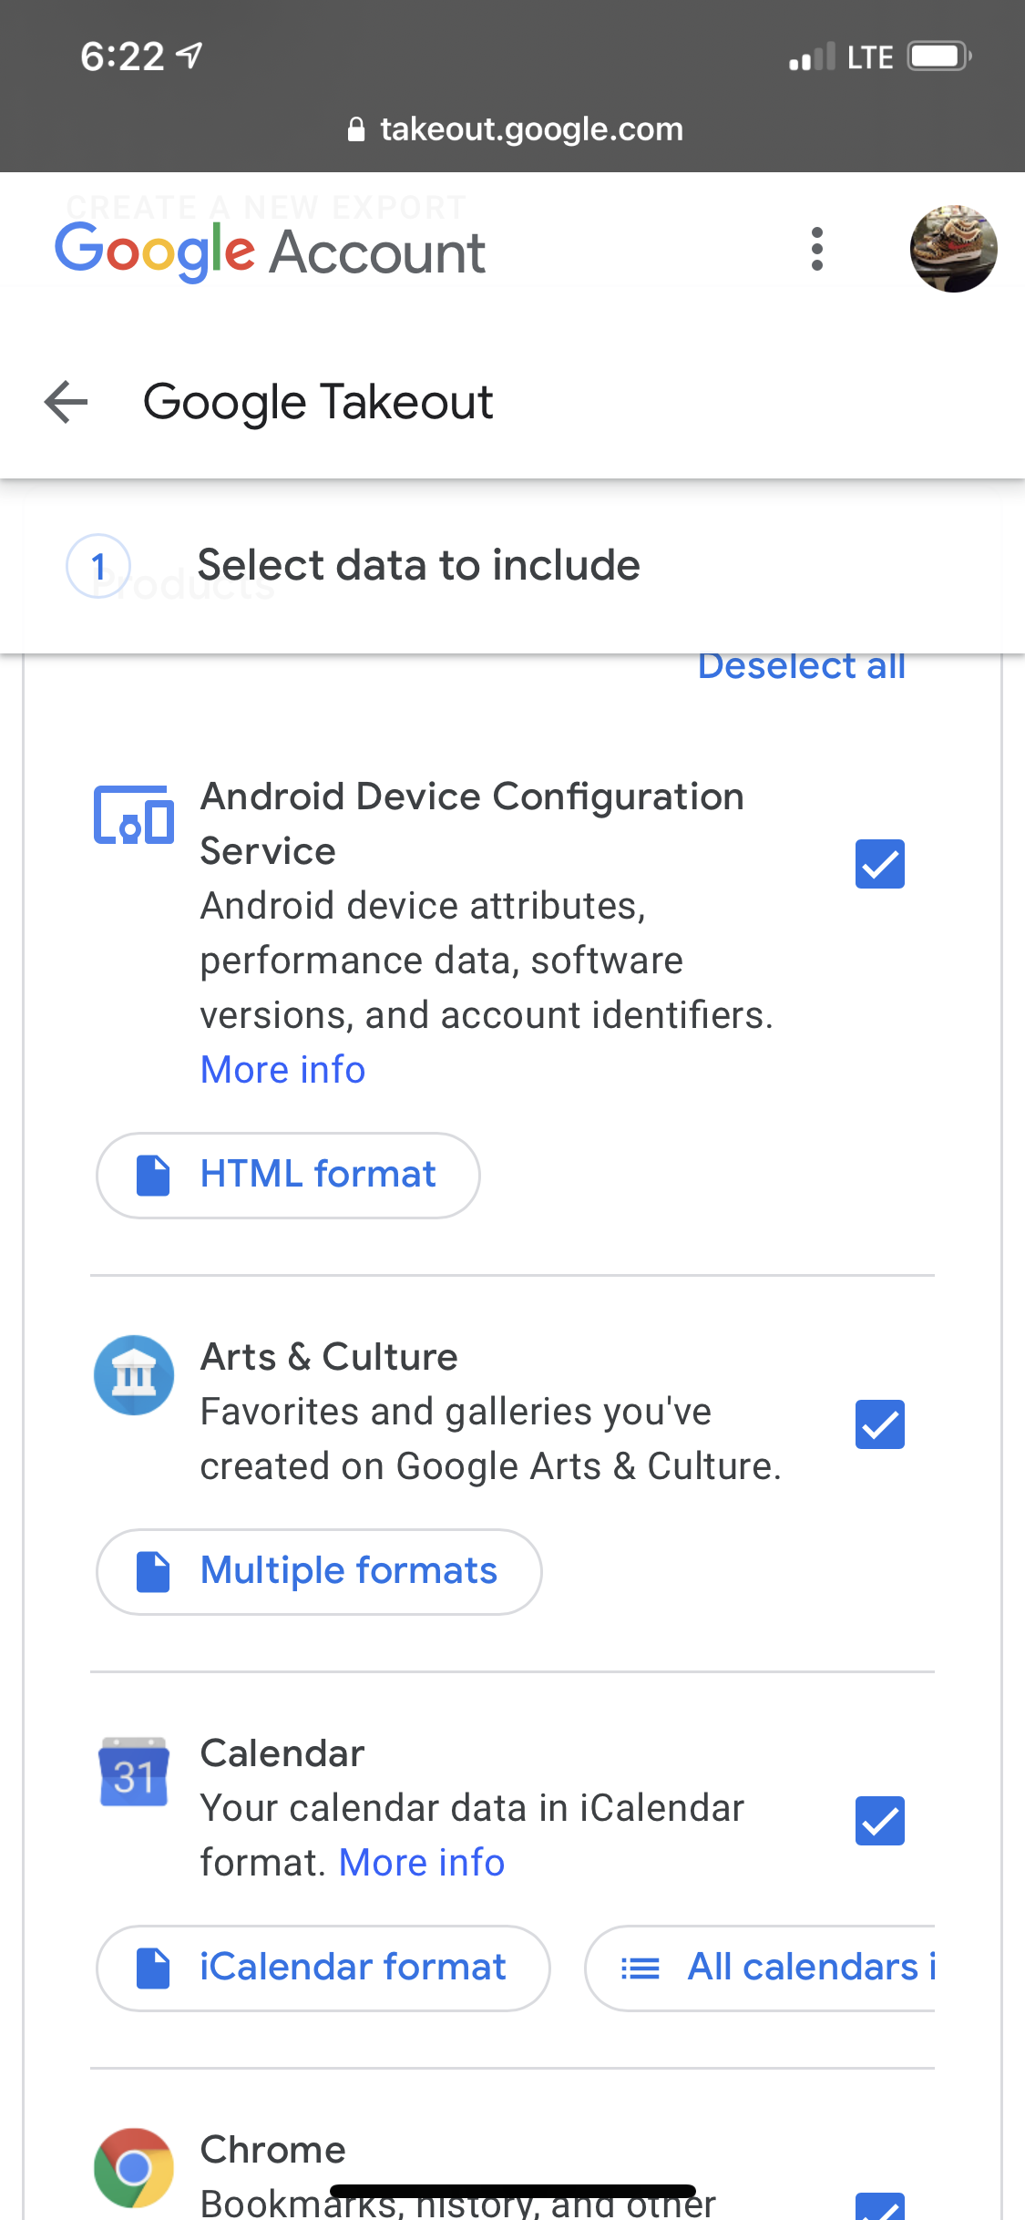Uncheck the Calendar export checkbox
This screenshot has width=1025, height=2220.
(879, 1821)
